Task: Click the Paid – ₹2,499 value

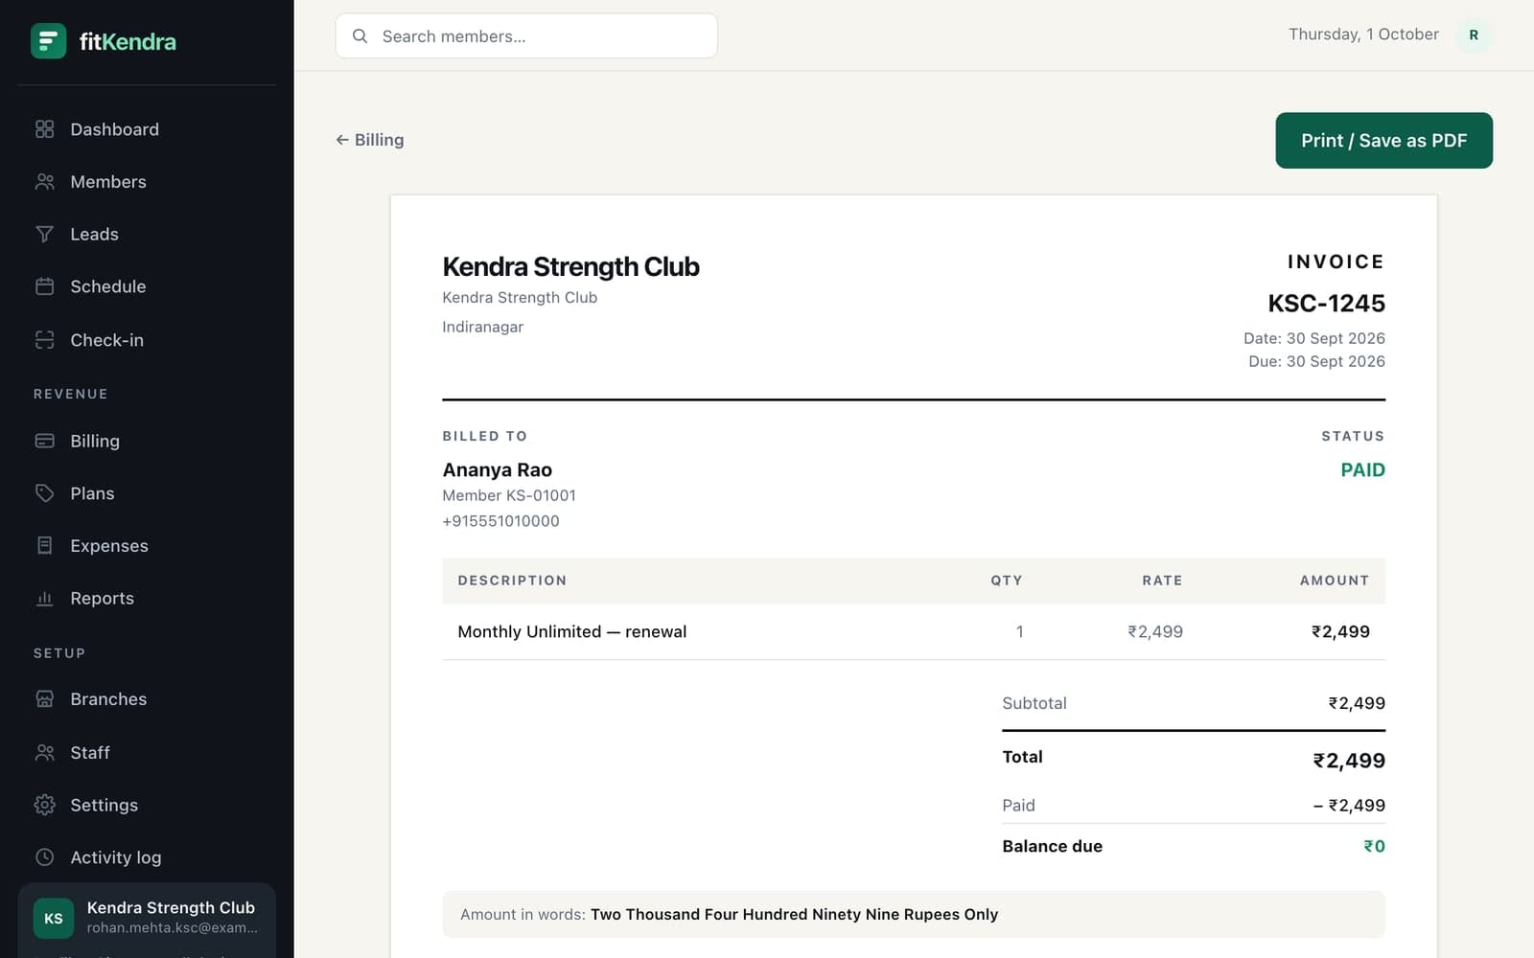Action: point(1349,806)
